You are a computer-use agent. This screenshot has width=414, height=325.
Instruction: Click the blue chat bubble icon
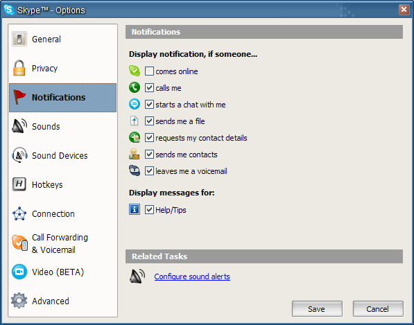tap(135, 104)
